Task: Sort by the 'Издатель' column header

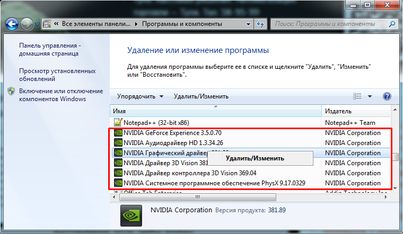Action: tap(356, 111)
